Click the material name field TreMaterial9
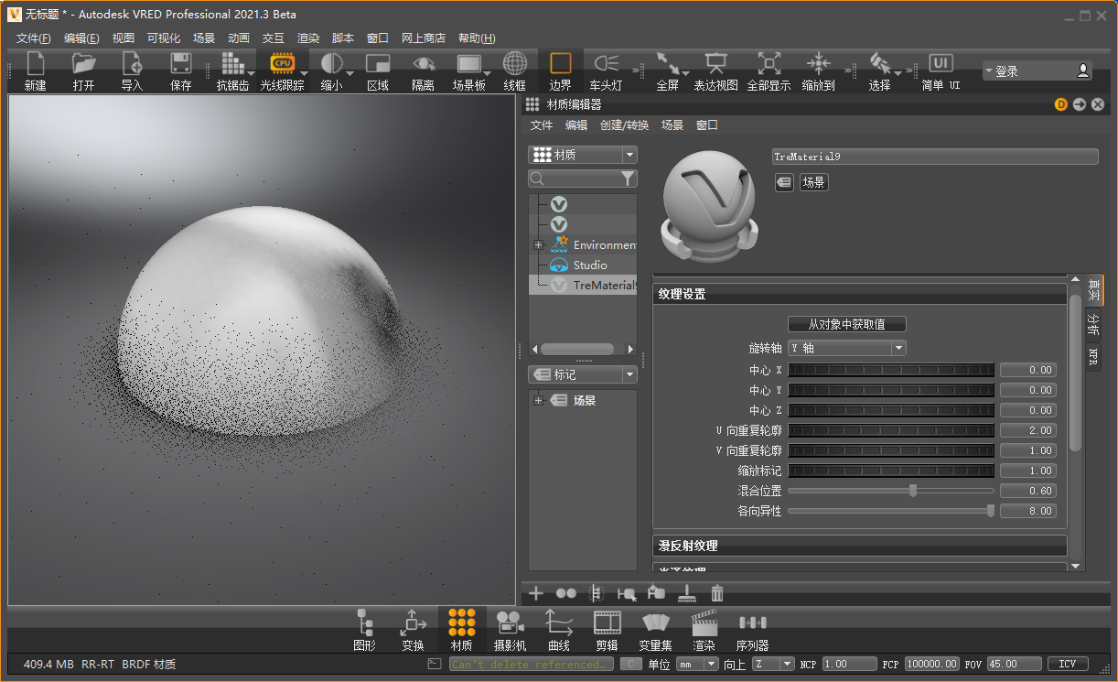 (933, 157)
